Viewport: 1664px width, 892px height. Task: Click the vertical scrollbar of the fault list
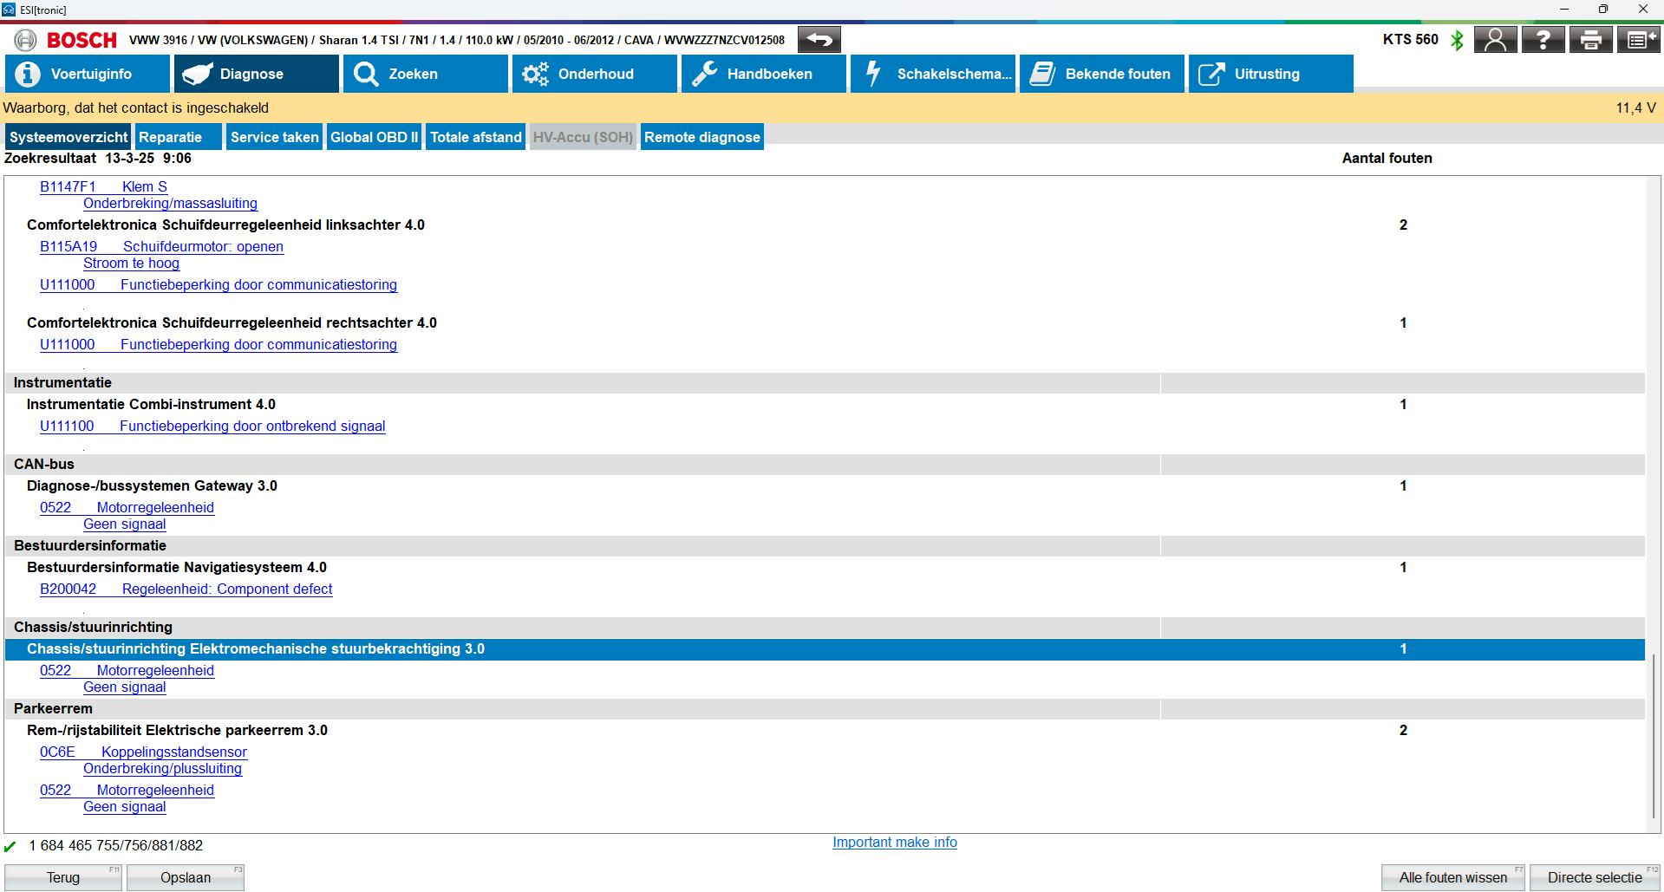click(1653, 735)
